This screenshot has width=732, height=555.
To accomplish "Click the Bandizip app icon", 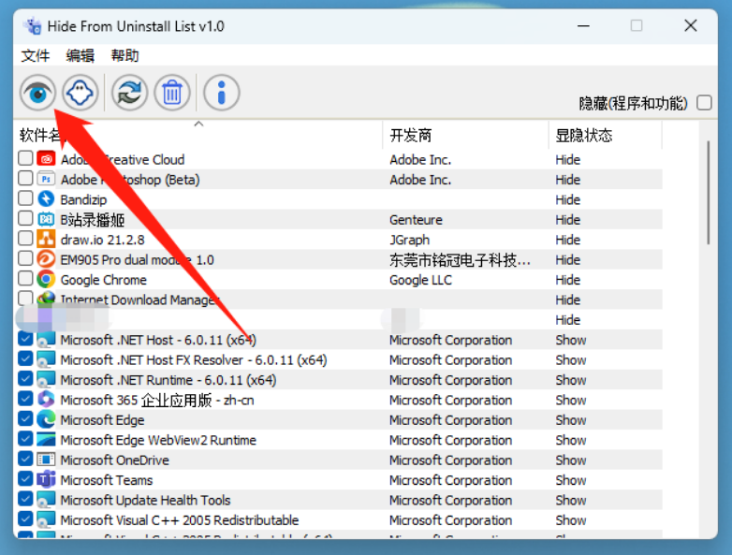I will coord(46,199).
